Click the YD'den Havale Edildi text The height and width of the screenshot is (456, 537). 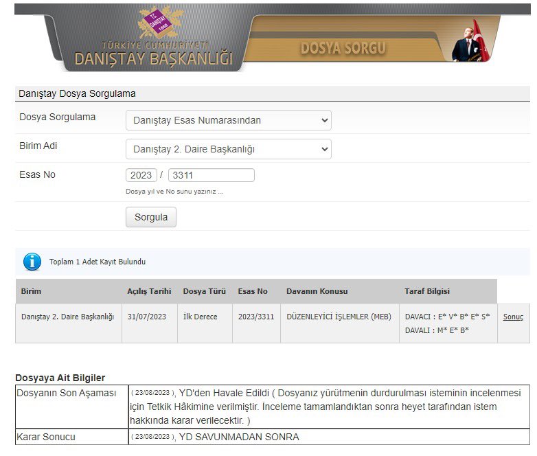pyautogui.click(x=225, y=393)
